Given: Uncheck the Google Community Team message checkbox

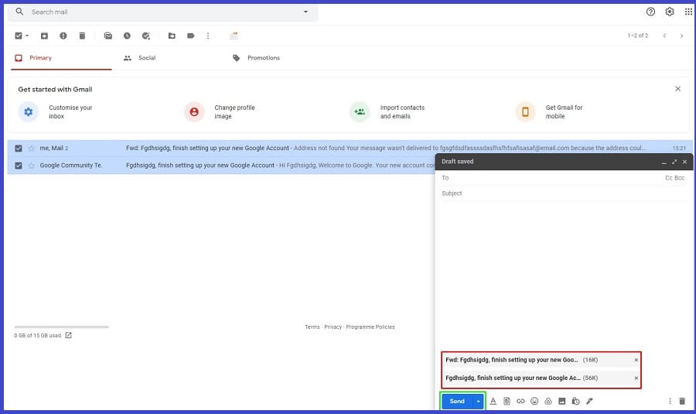Looking at the screenshot, I should 19,166.
